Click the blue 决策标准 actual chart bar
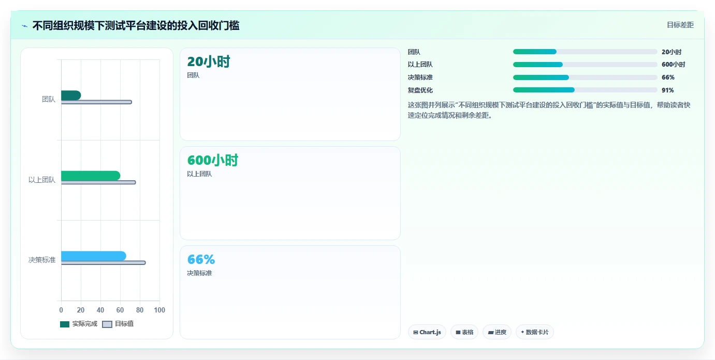This screenshot has width=715, height=360. tap(94, 256)
